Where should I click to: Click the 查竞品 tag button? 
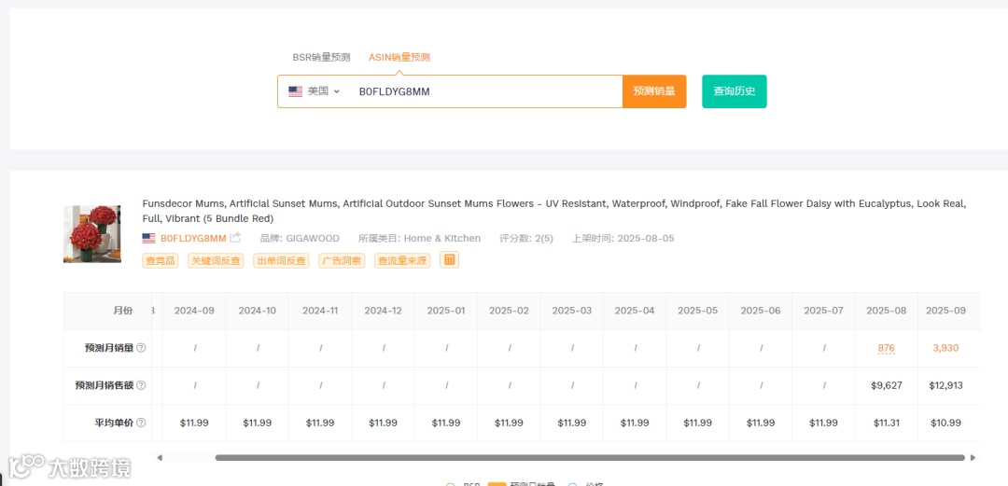click(161, 260)
